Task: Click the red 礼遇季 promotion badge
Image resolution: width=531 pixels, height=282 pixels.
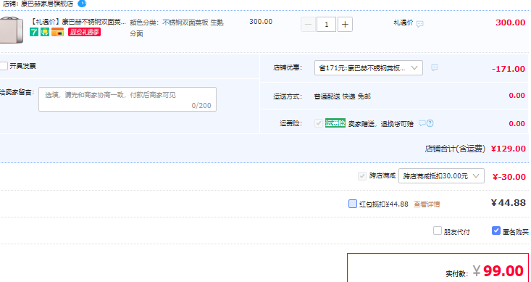Action: click(x=84, y=32)
